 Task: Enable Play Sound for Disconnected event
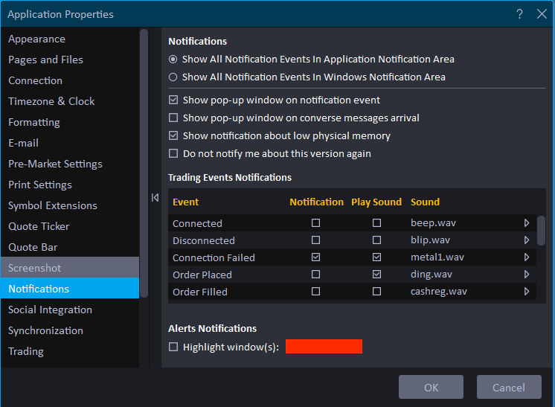[x=376, y=240]
